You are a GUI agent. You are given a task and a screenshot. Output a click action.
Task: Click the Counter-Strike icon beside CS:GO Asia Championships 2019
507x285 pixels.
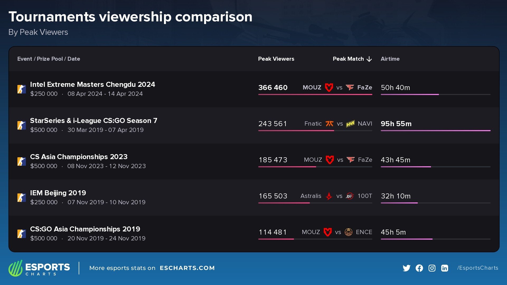pos(21,234)
